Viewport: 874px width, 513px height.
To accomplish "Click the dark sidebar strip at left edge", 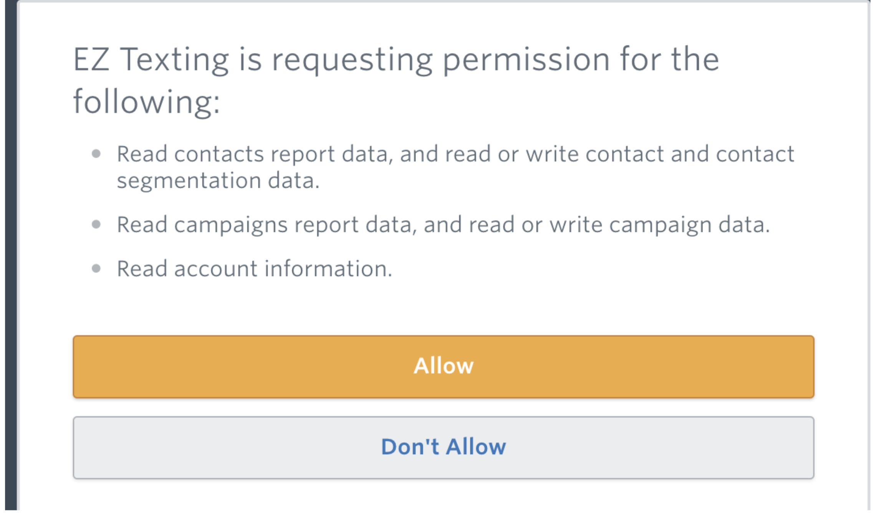I will [x=11, y=256].
